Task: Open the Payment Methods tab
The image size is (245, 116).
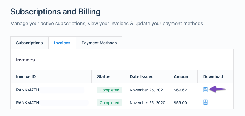Action: coord(99,43)
